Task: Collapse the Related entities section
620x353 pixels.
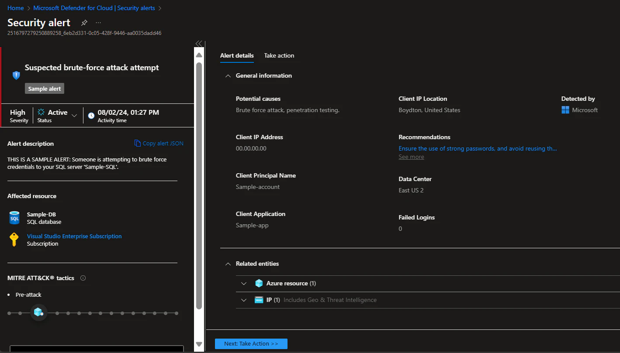Action: (x=228, y=264)
